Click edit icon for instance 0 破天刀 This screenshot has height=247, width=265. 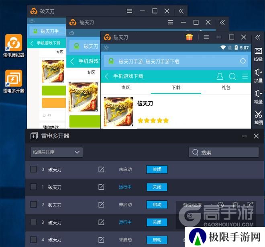click(101, 169)
